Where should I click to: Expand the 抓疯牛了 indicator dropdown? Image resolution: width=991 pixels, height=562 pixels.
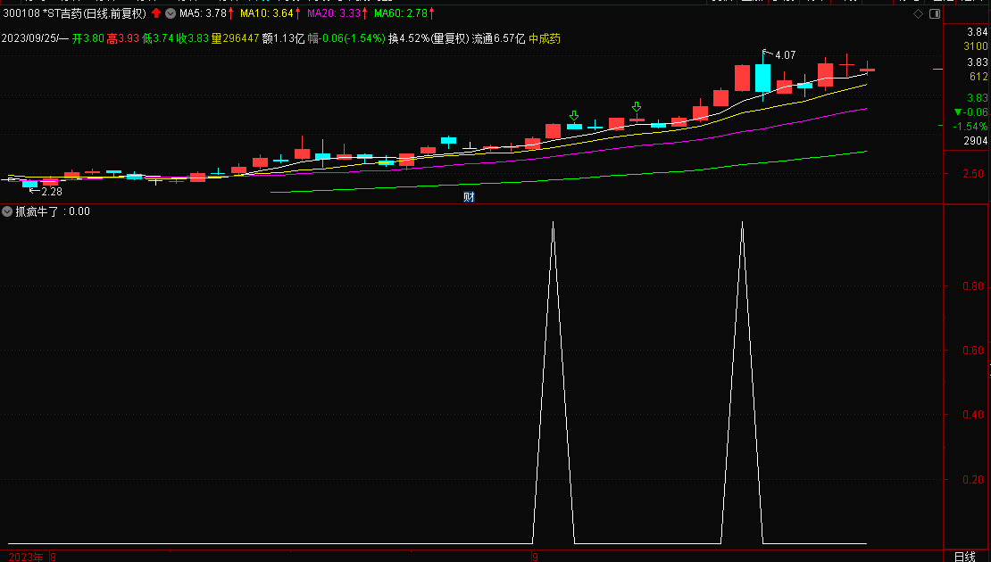point(7,211)
